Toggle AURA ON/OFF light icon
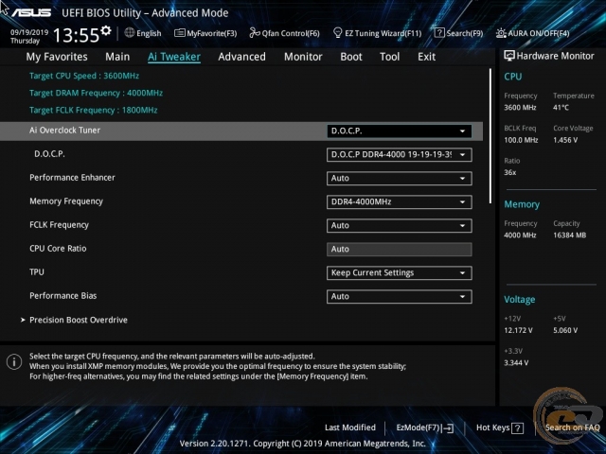This screenshot has width=606, height=454. [501, 33]
